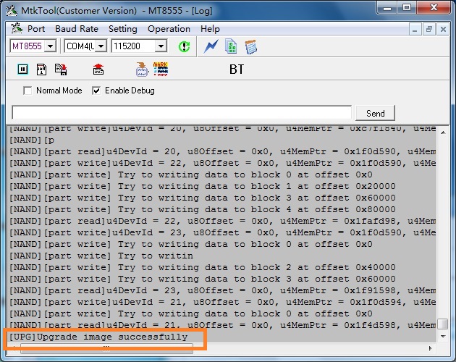Enable the Normal Mode checkbox
This screenshot has height=362, width=456.
point(28,90)
